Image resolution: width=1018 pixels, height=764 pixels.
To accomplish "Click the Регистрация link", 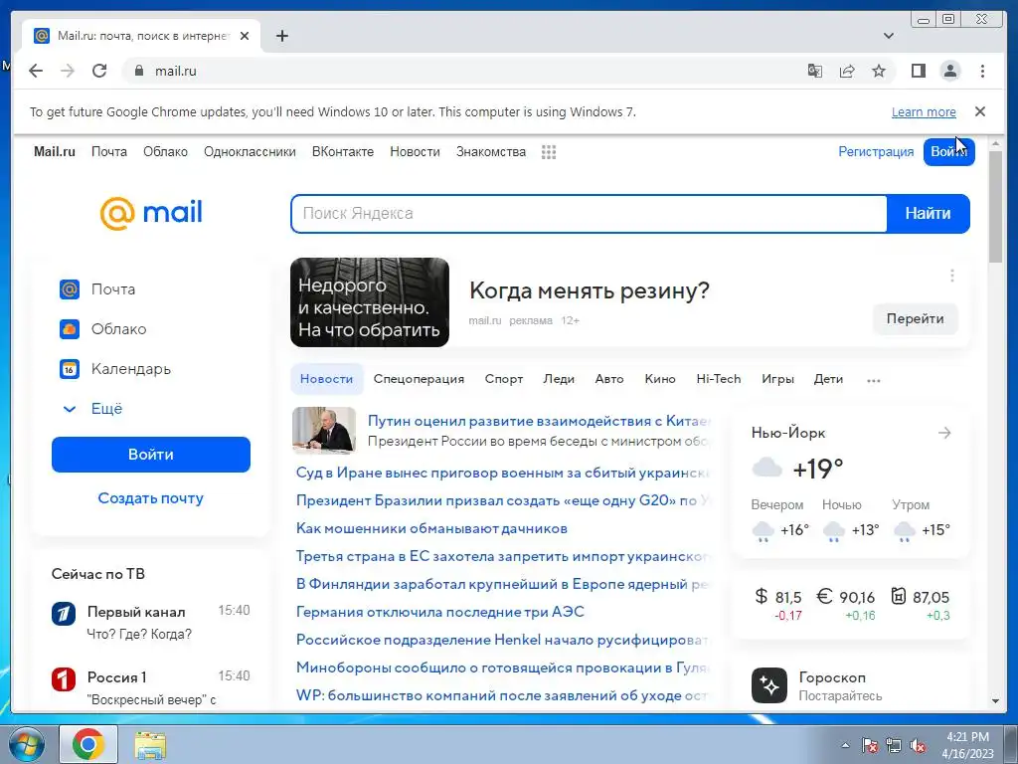I will coord(876,152).
